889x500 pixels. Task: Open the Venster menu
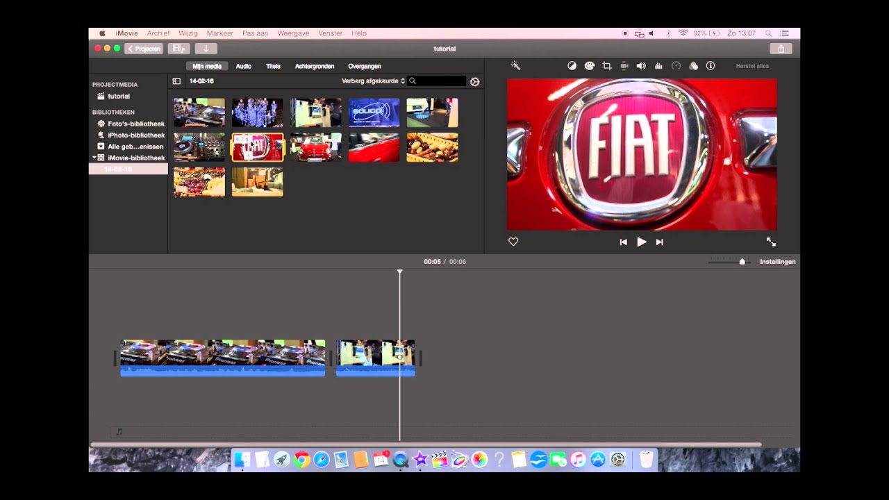pos(331,33)
